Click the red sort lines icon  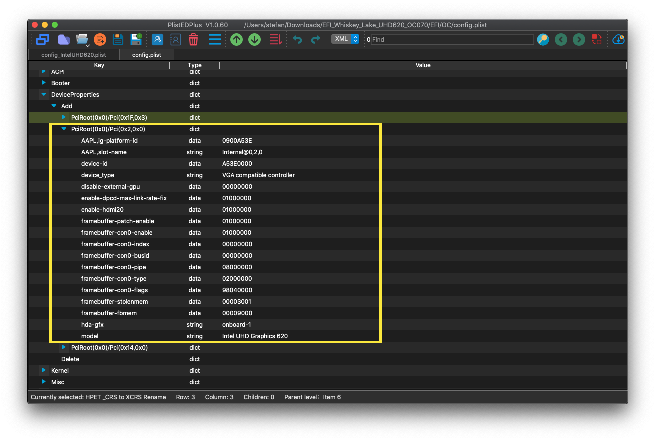tap(275, 39)
